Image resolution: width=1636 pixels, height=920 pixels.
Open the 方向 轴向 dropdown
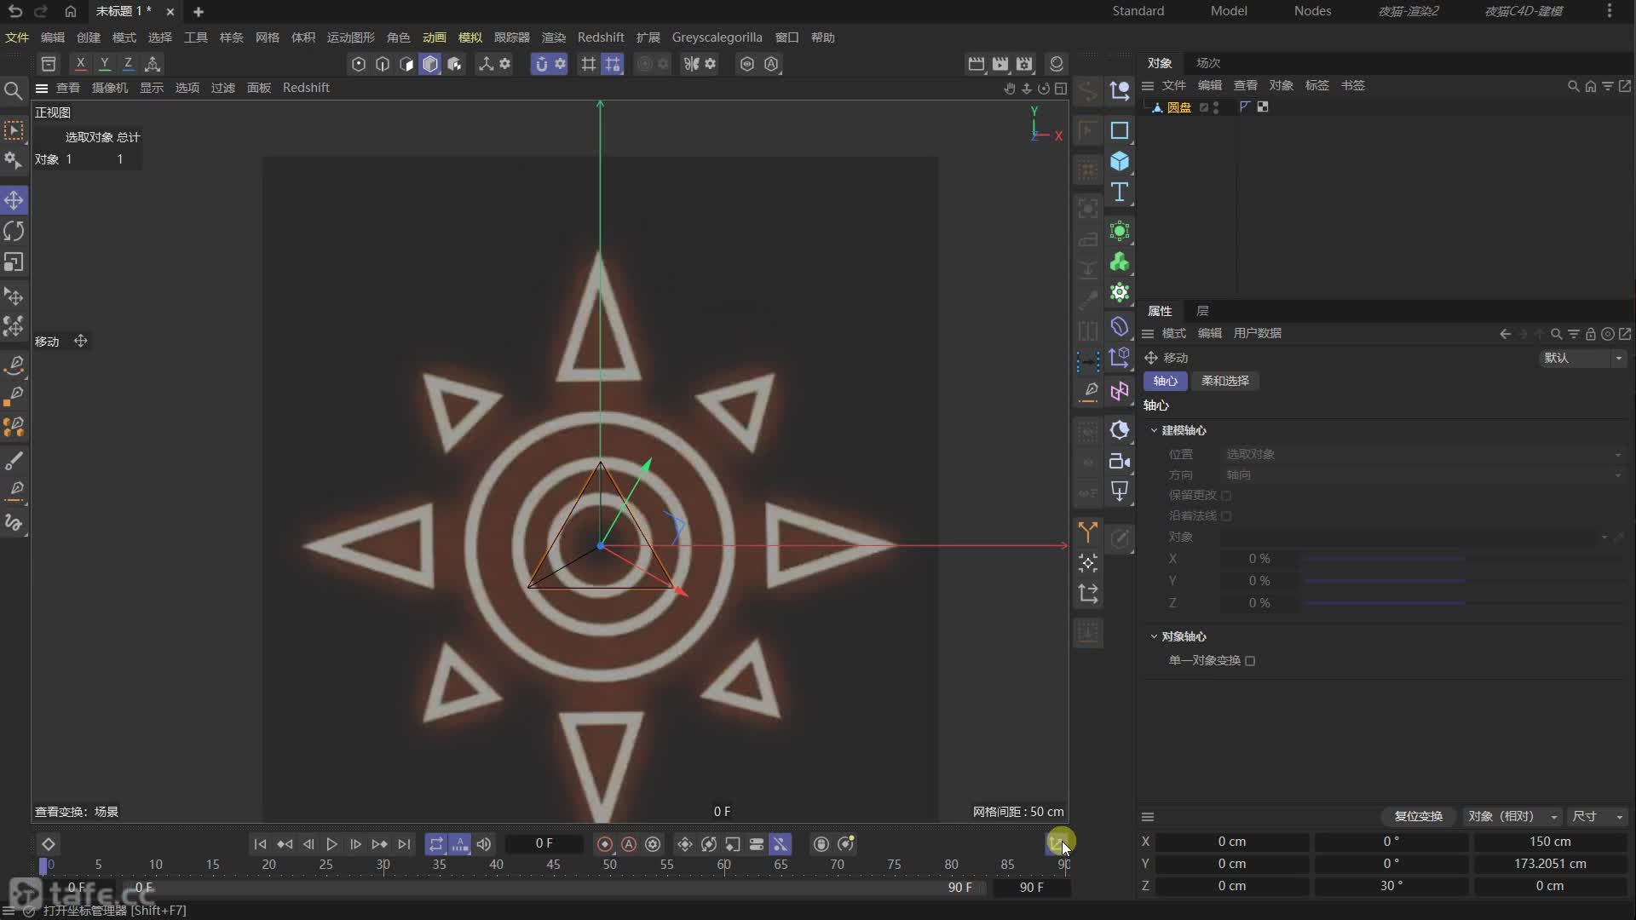[1423, 475]
